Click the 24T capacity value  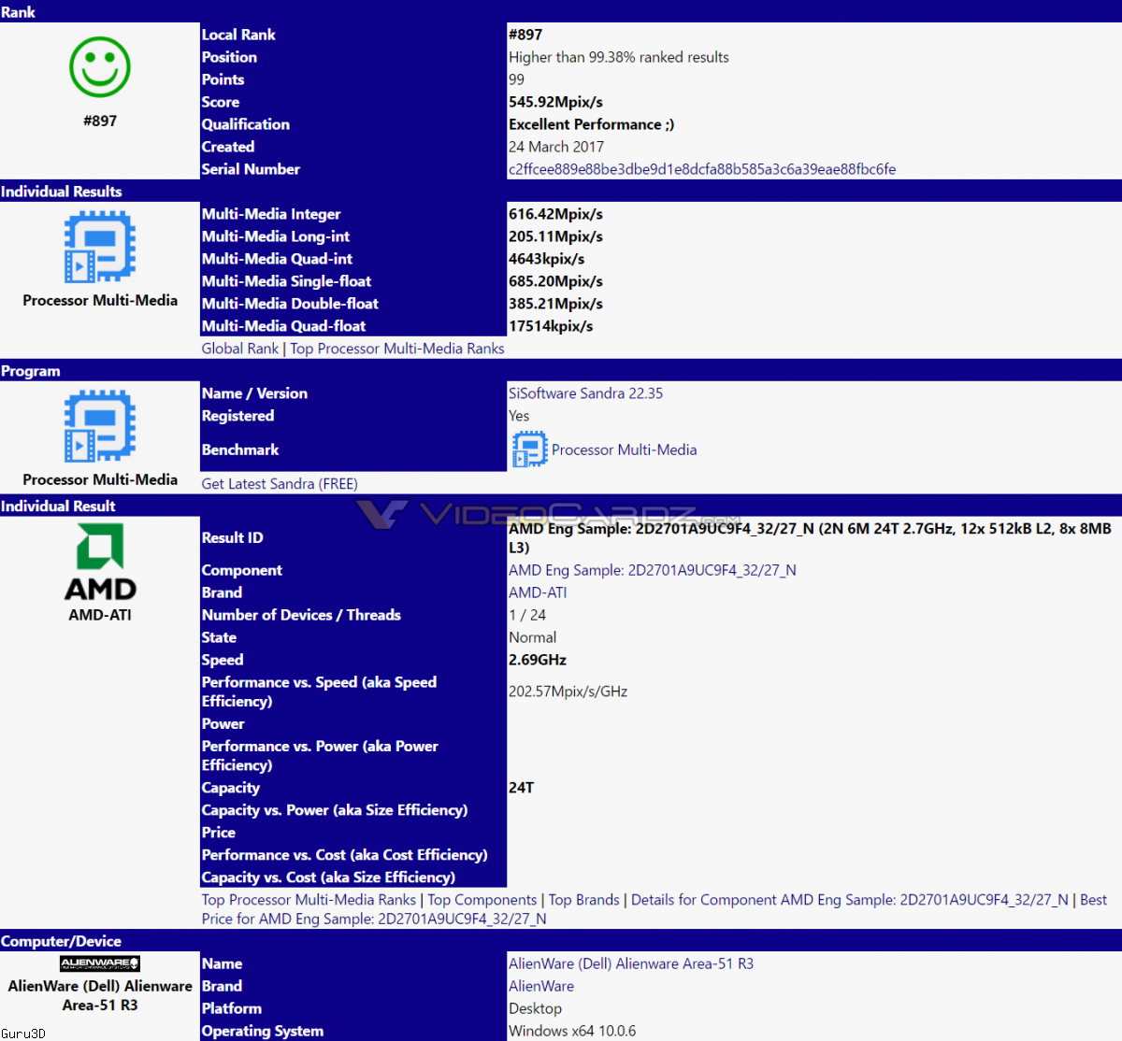[522, 788]
